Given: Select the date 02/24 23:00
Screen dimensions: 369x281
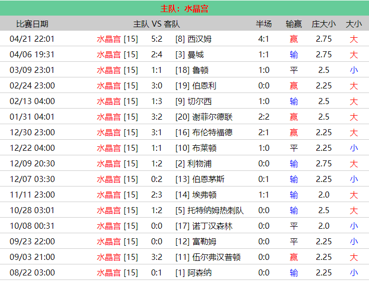Looking at the screenshot, I should pos(32,85).
